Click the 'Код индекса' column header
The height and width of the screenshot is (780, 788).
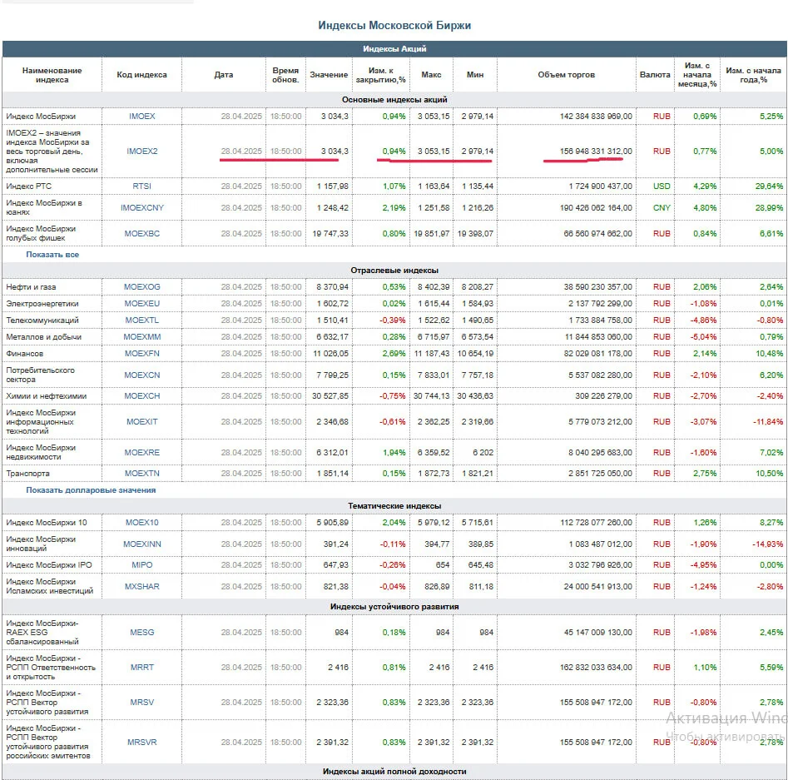tap(141, 75)
